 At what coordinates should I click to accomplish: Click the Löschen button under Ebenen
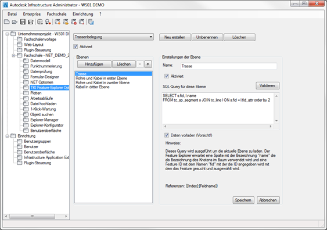pyautogui.click(x=124, y=64)
